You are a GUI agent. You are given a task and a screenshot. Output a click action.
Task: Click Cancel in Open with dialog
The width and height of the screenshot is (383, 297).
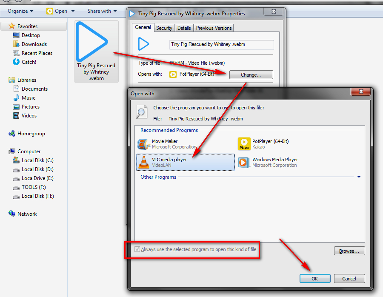[349, 279]
